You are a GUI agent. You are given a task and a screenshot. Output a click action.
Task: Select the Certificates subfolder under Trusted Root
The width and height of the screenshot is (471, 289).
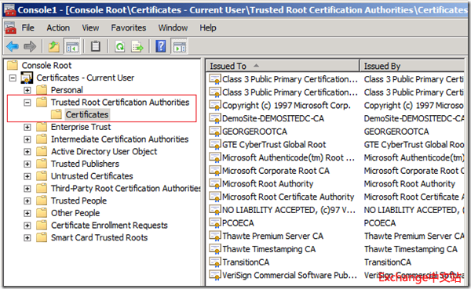pos(87,114)
